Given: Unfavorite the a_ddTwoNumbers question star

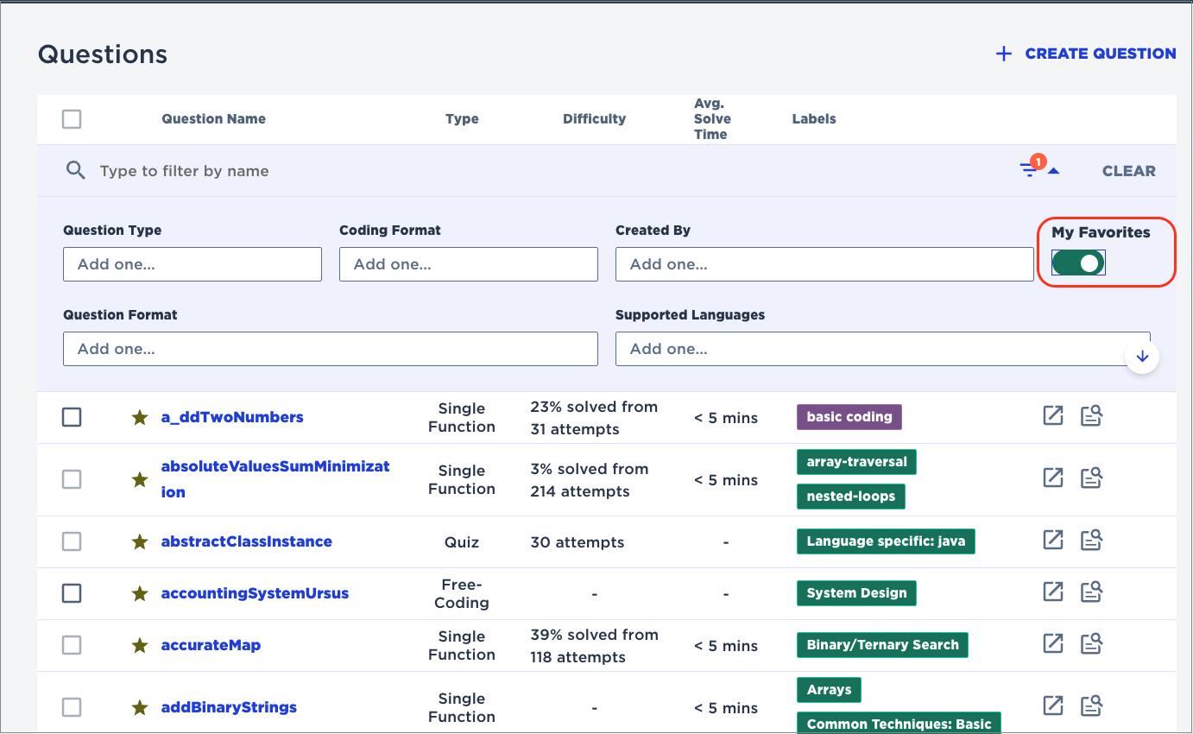Looking at the screenshot, I should point(139,416).
